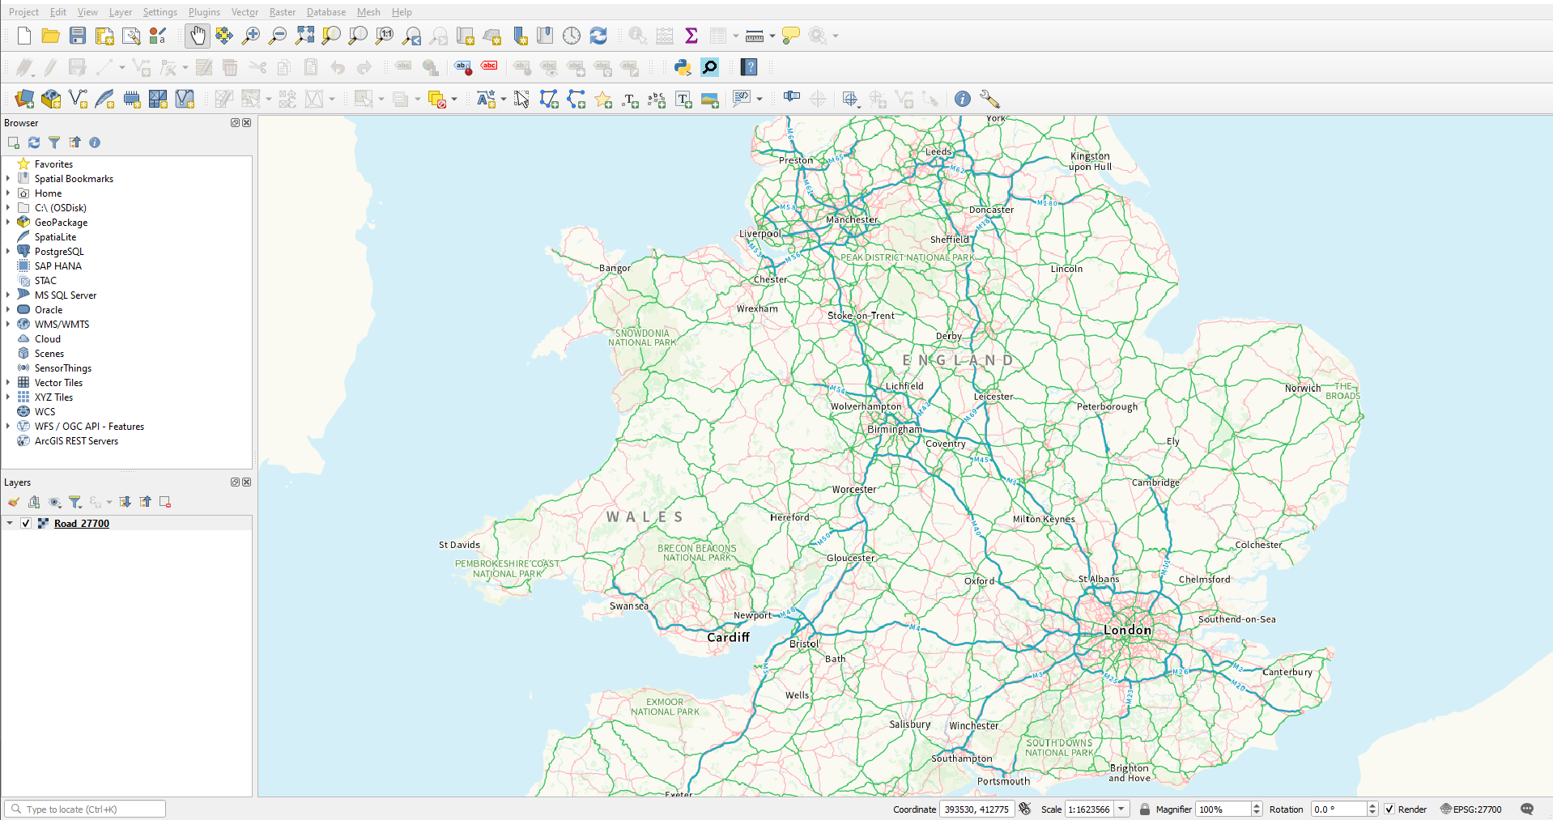Viewport: 1553px width, 820px height.
Task: Open the Scale dropdown
Action: (x=1122, y=809)
